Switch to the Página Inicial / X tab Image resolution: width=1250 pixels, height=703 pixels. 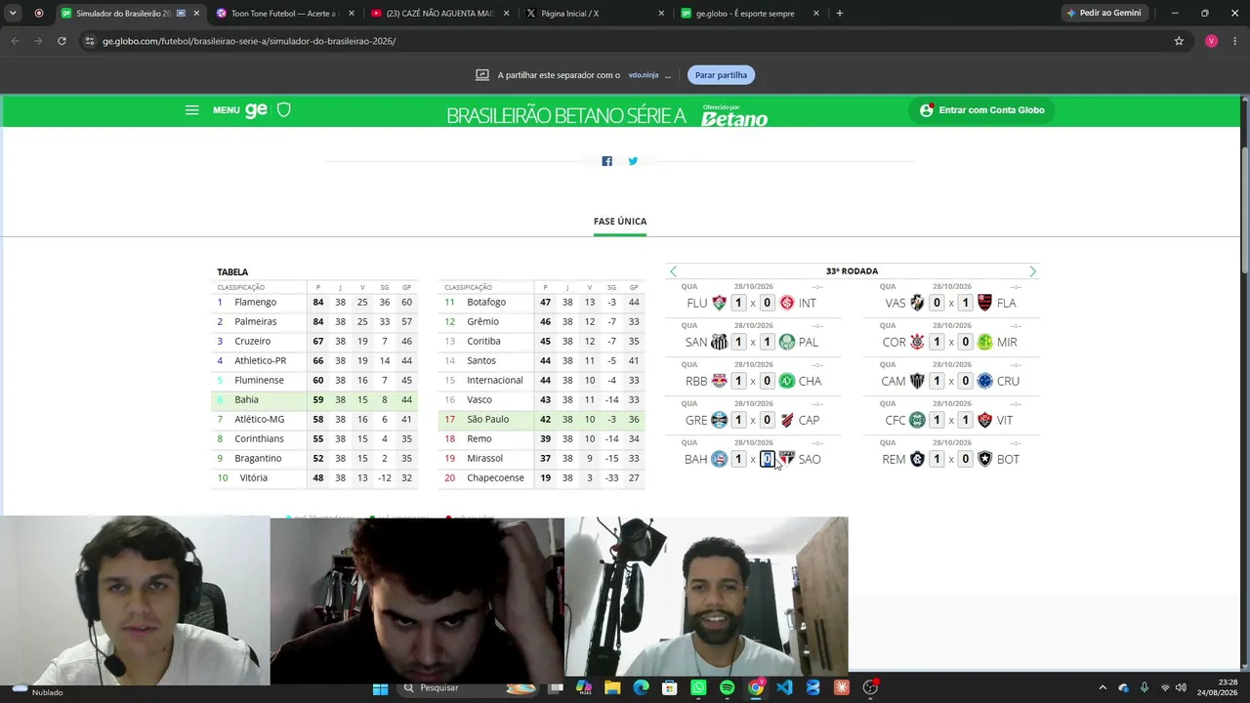tap(595, 14)
